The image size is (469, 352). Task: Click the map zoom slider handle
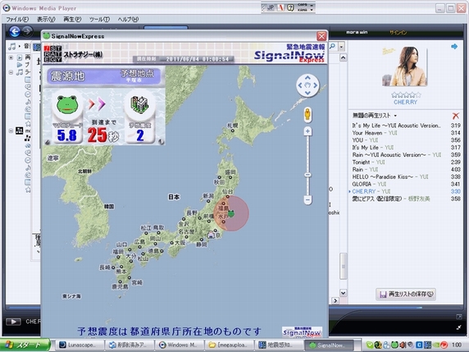307,175
